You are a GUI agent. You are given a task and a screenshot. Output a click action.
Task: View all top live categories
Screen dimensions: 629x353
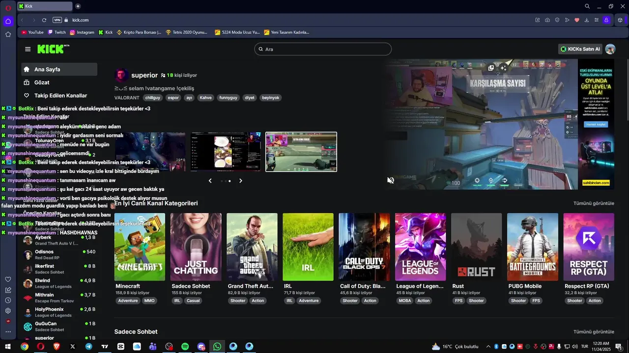pyautogui.click(x=594, y=203)
